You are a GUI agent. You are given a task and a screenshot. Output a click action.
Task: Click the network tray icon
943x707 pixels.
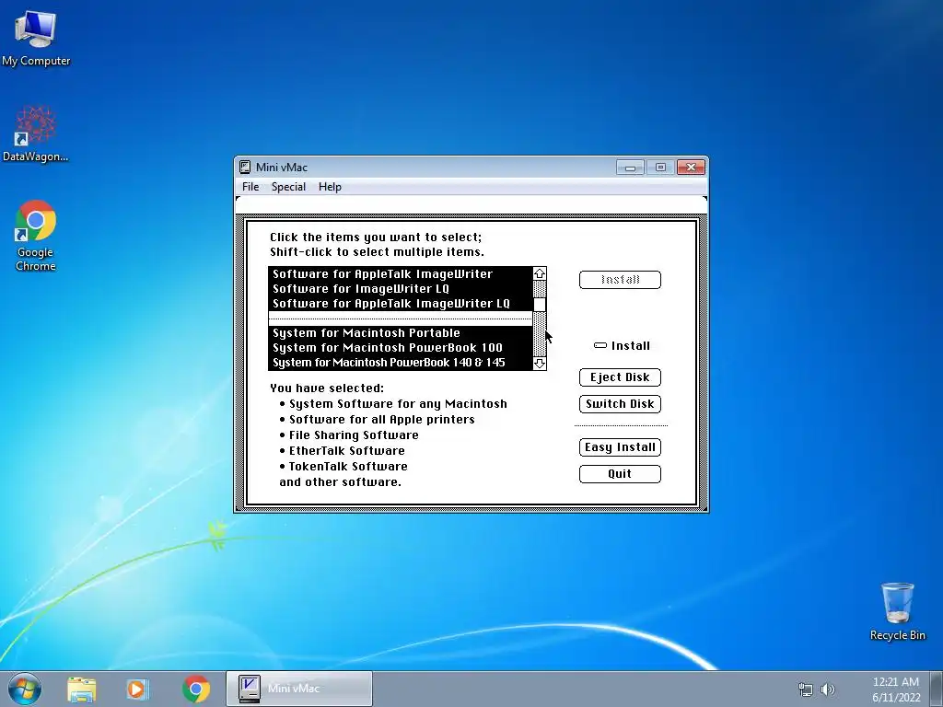pos(805,690)
